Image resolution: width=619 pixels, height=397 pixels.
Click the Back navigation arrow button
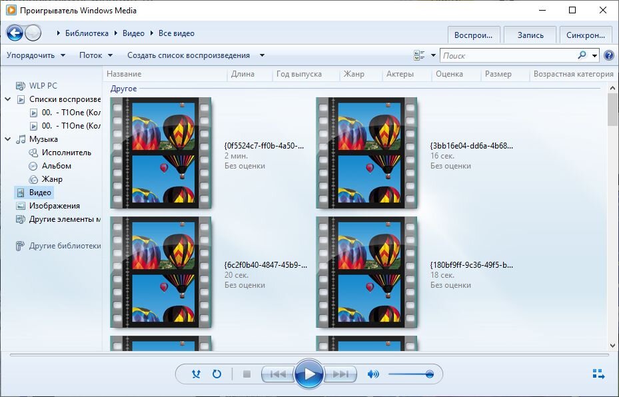tap(15, 33)
